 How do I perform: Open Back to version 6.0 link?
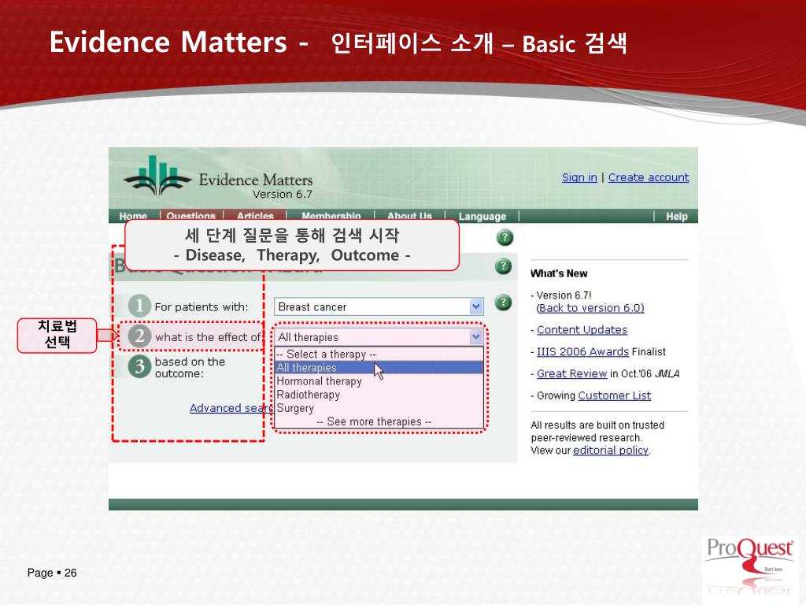590,308
